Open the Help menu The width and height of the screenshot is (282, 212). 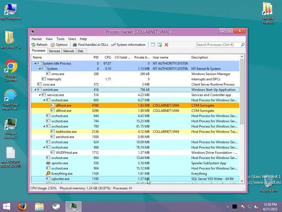[83, 39]
